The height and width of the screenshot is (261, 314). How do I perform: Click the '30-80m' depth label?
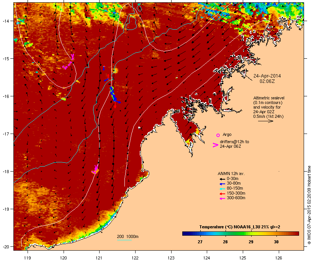[x=234, y=183]
